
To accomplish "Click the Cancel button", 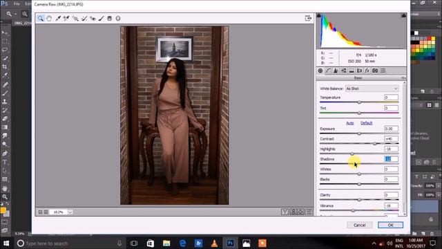I will click(x=359, y=225).
